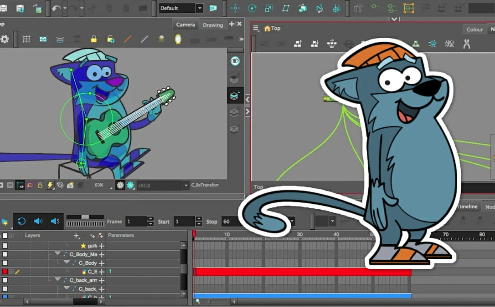495x307 pixels.
Task: Tick the checkbox beside the C_Body_Ma layer
Action: [5, 254]
